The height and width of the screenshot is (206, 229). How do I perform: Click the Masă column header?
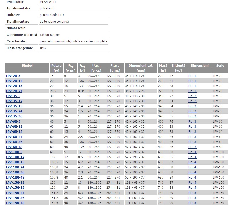[163, 66]
